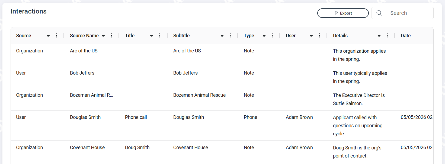
Task: Click 'This organization applies in the spring.' details
Action: click(x=359, y=55)
